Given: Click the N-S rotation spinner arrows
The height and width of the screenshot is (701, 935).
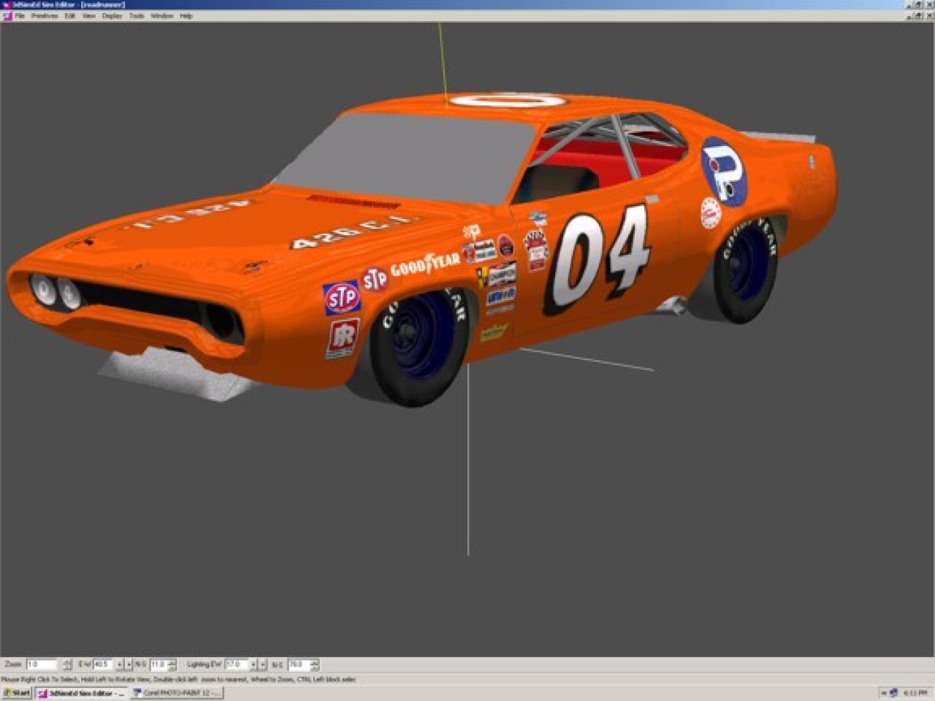Looking at the screenshot, I should [x=172, y=664].
